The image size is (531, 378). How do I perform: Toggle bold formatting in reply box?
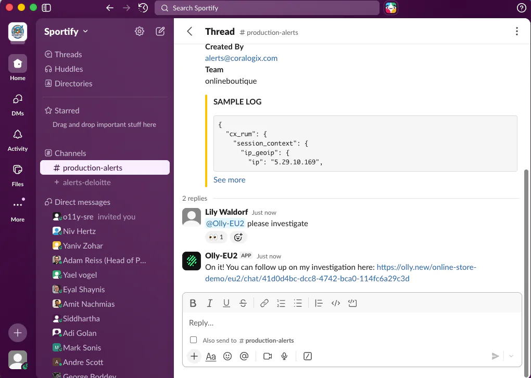point(193,303)
